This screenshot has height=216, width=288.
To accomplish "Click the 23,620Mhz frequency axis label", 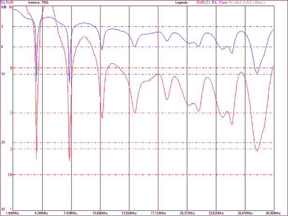I will 216,213.
